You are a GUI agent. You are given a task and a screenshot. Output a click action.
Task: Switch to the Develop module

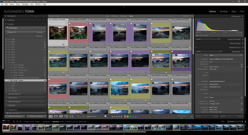point(224,11)
